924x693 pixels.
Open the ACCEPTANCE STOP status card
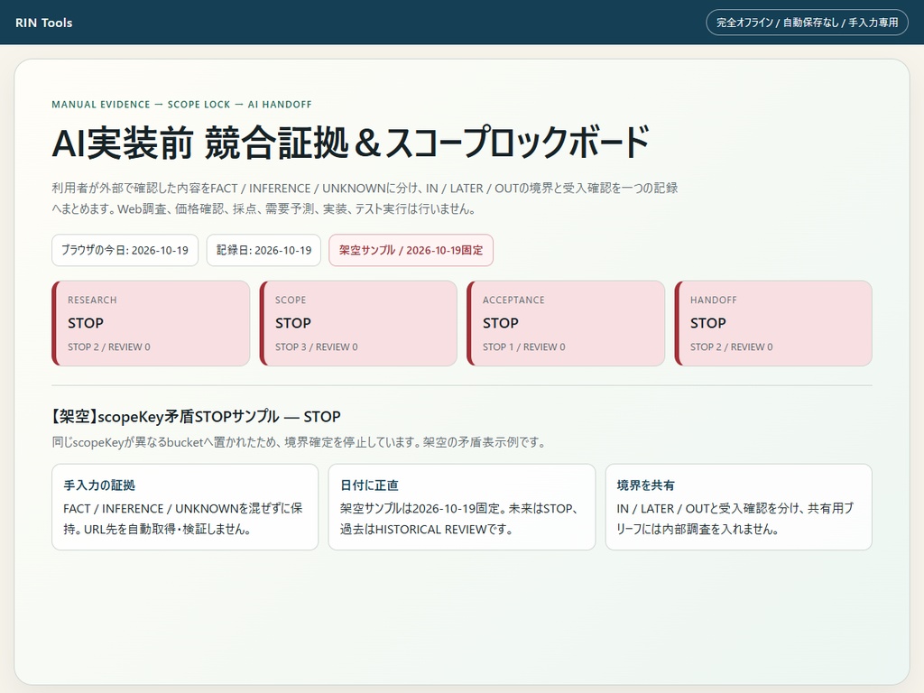pos(566,323)
